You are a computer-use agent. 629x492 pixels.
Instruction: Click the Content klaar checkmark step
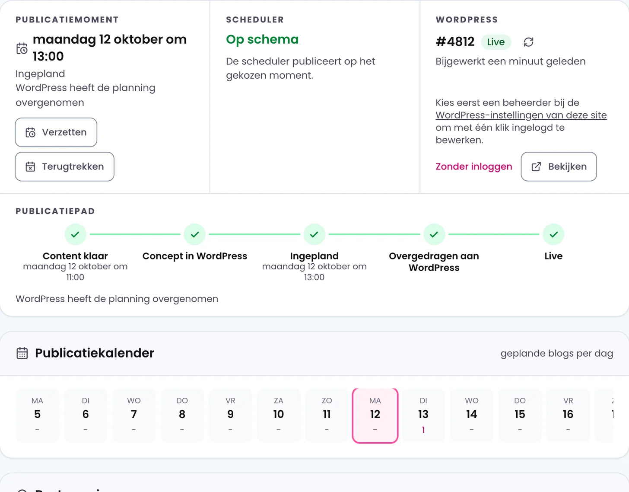click(75, 234)
